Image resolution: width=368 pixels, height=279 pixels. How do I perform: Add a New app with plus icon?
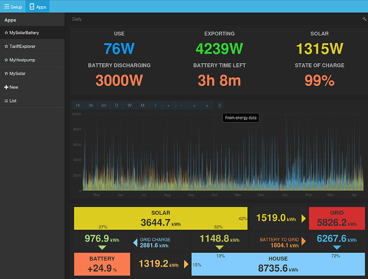click(32, 87)
